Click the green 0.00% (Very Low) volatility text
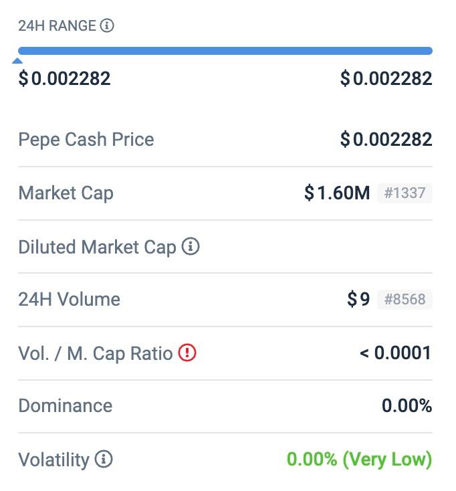Viewport: 456px width, 491px height. click(x=359, y=460)
